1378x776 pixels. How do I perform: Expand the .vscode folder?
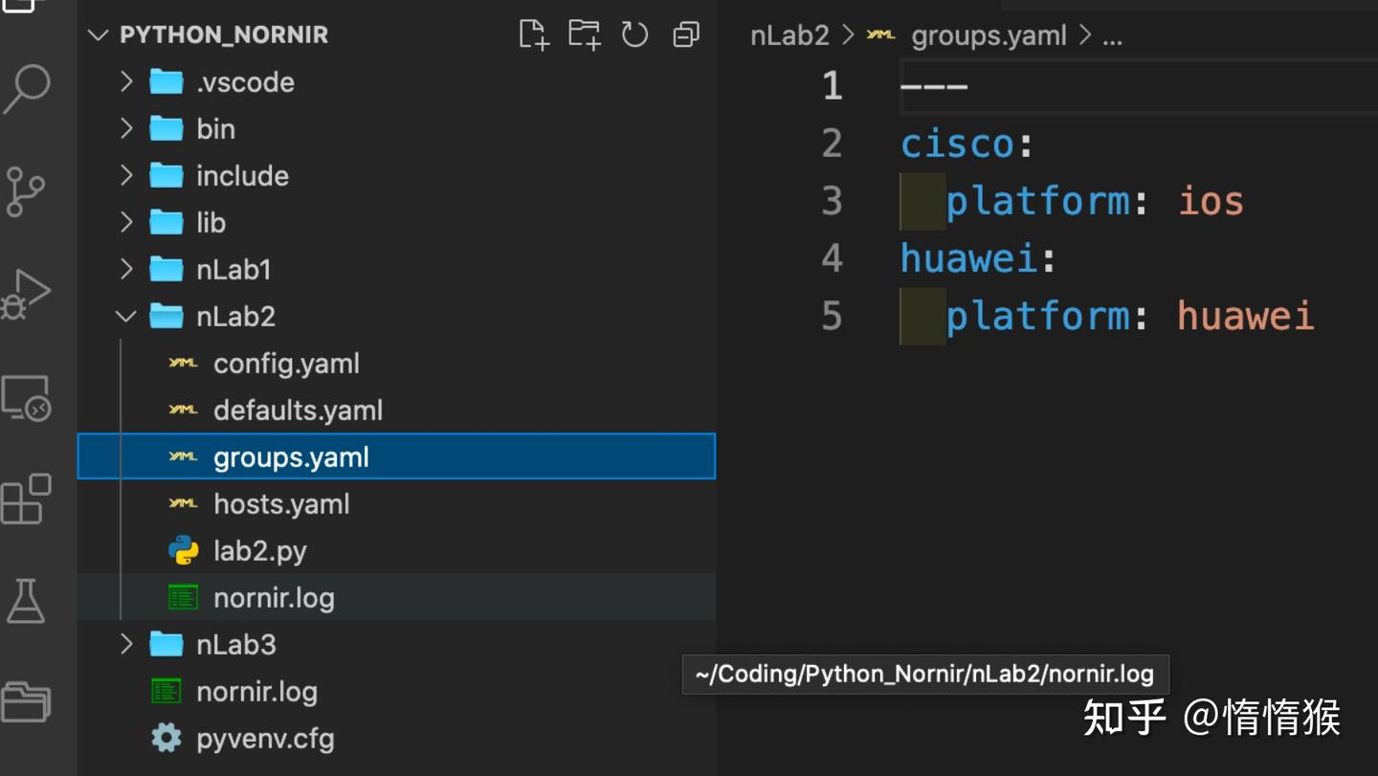tap(127, 81)
